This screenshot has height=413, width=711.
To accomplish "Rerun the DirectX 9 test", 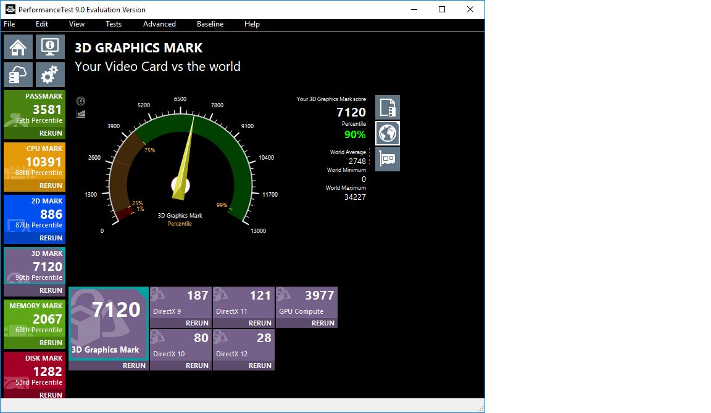I will pyautogui.click(x=197, y=323).
